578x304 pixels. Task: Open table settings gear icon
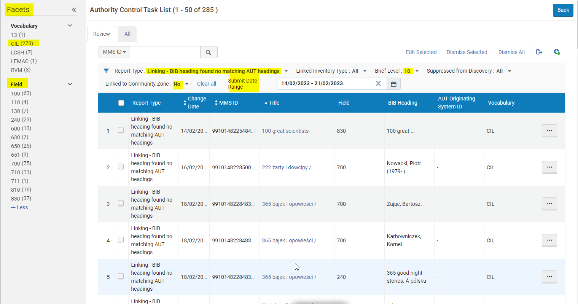pyautogui.click(x=557, y=52)
